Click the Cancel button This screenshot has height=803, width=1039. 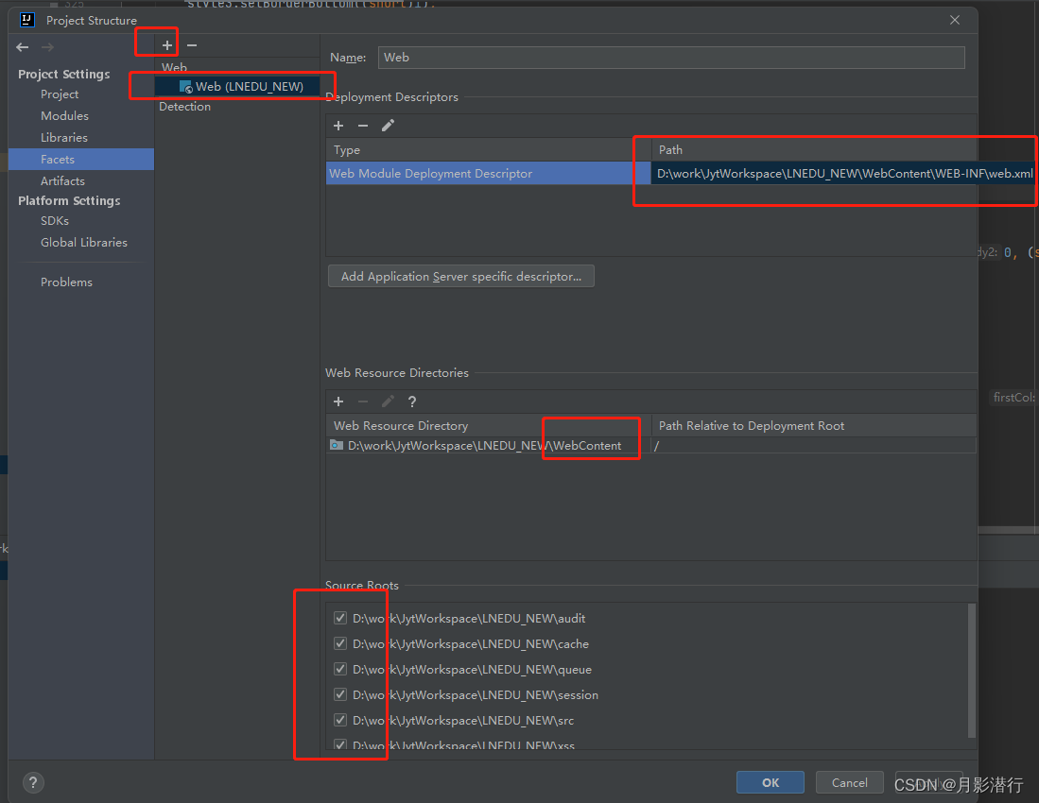(x=850, y=782)
